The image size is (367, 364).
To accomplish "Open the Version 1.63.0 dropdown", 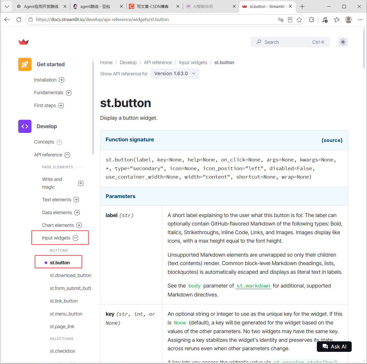I will 175,74.
